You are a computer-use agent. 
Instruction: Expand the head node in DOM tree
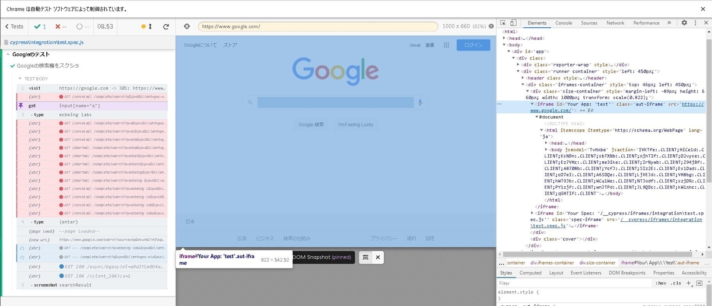pos(505,38)
